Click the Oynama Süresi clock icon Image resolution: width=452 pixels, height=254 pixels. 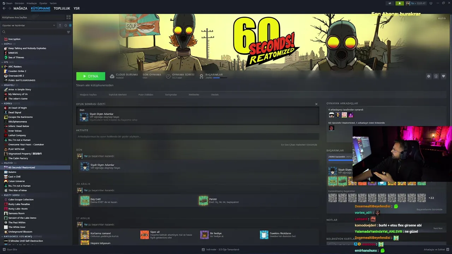tap(168, 76)
